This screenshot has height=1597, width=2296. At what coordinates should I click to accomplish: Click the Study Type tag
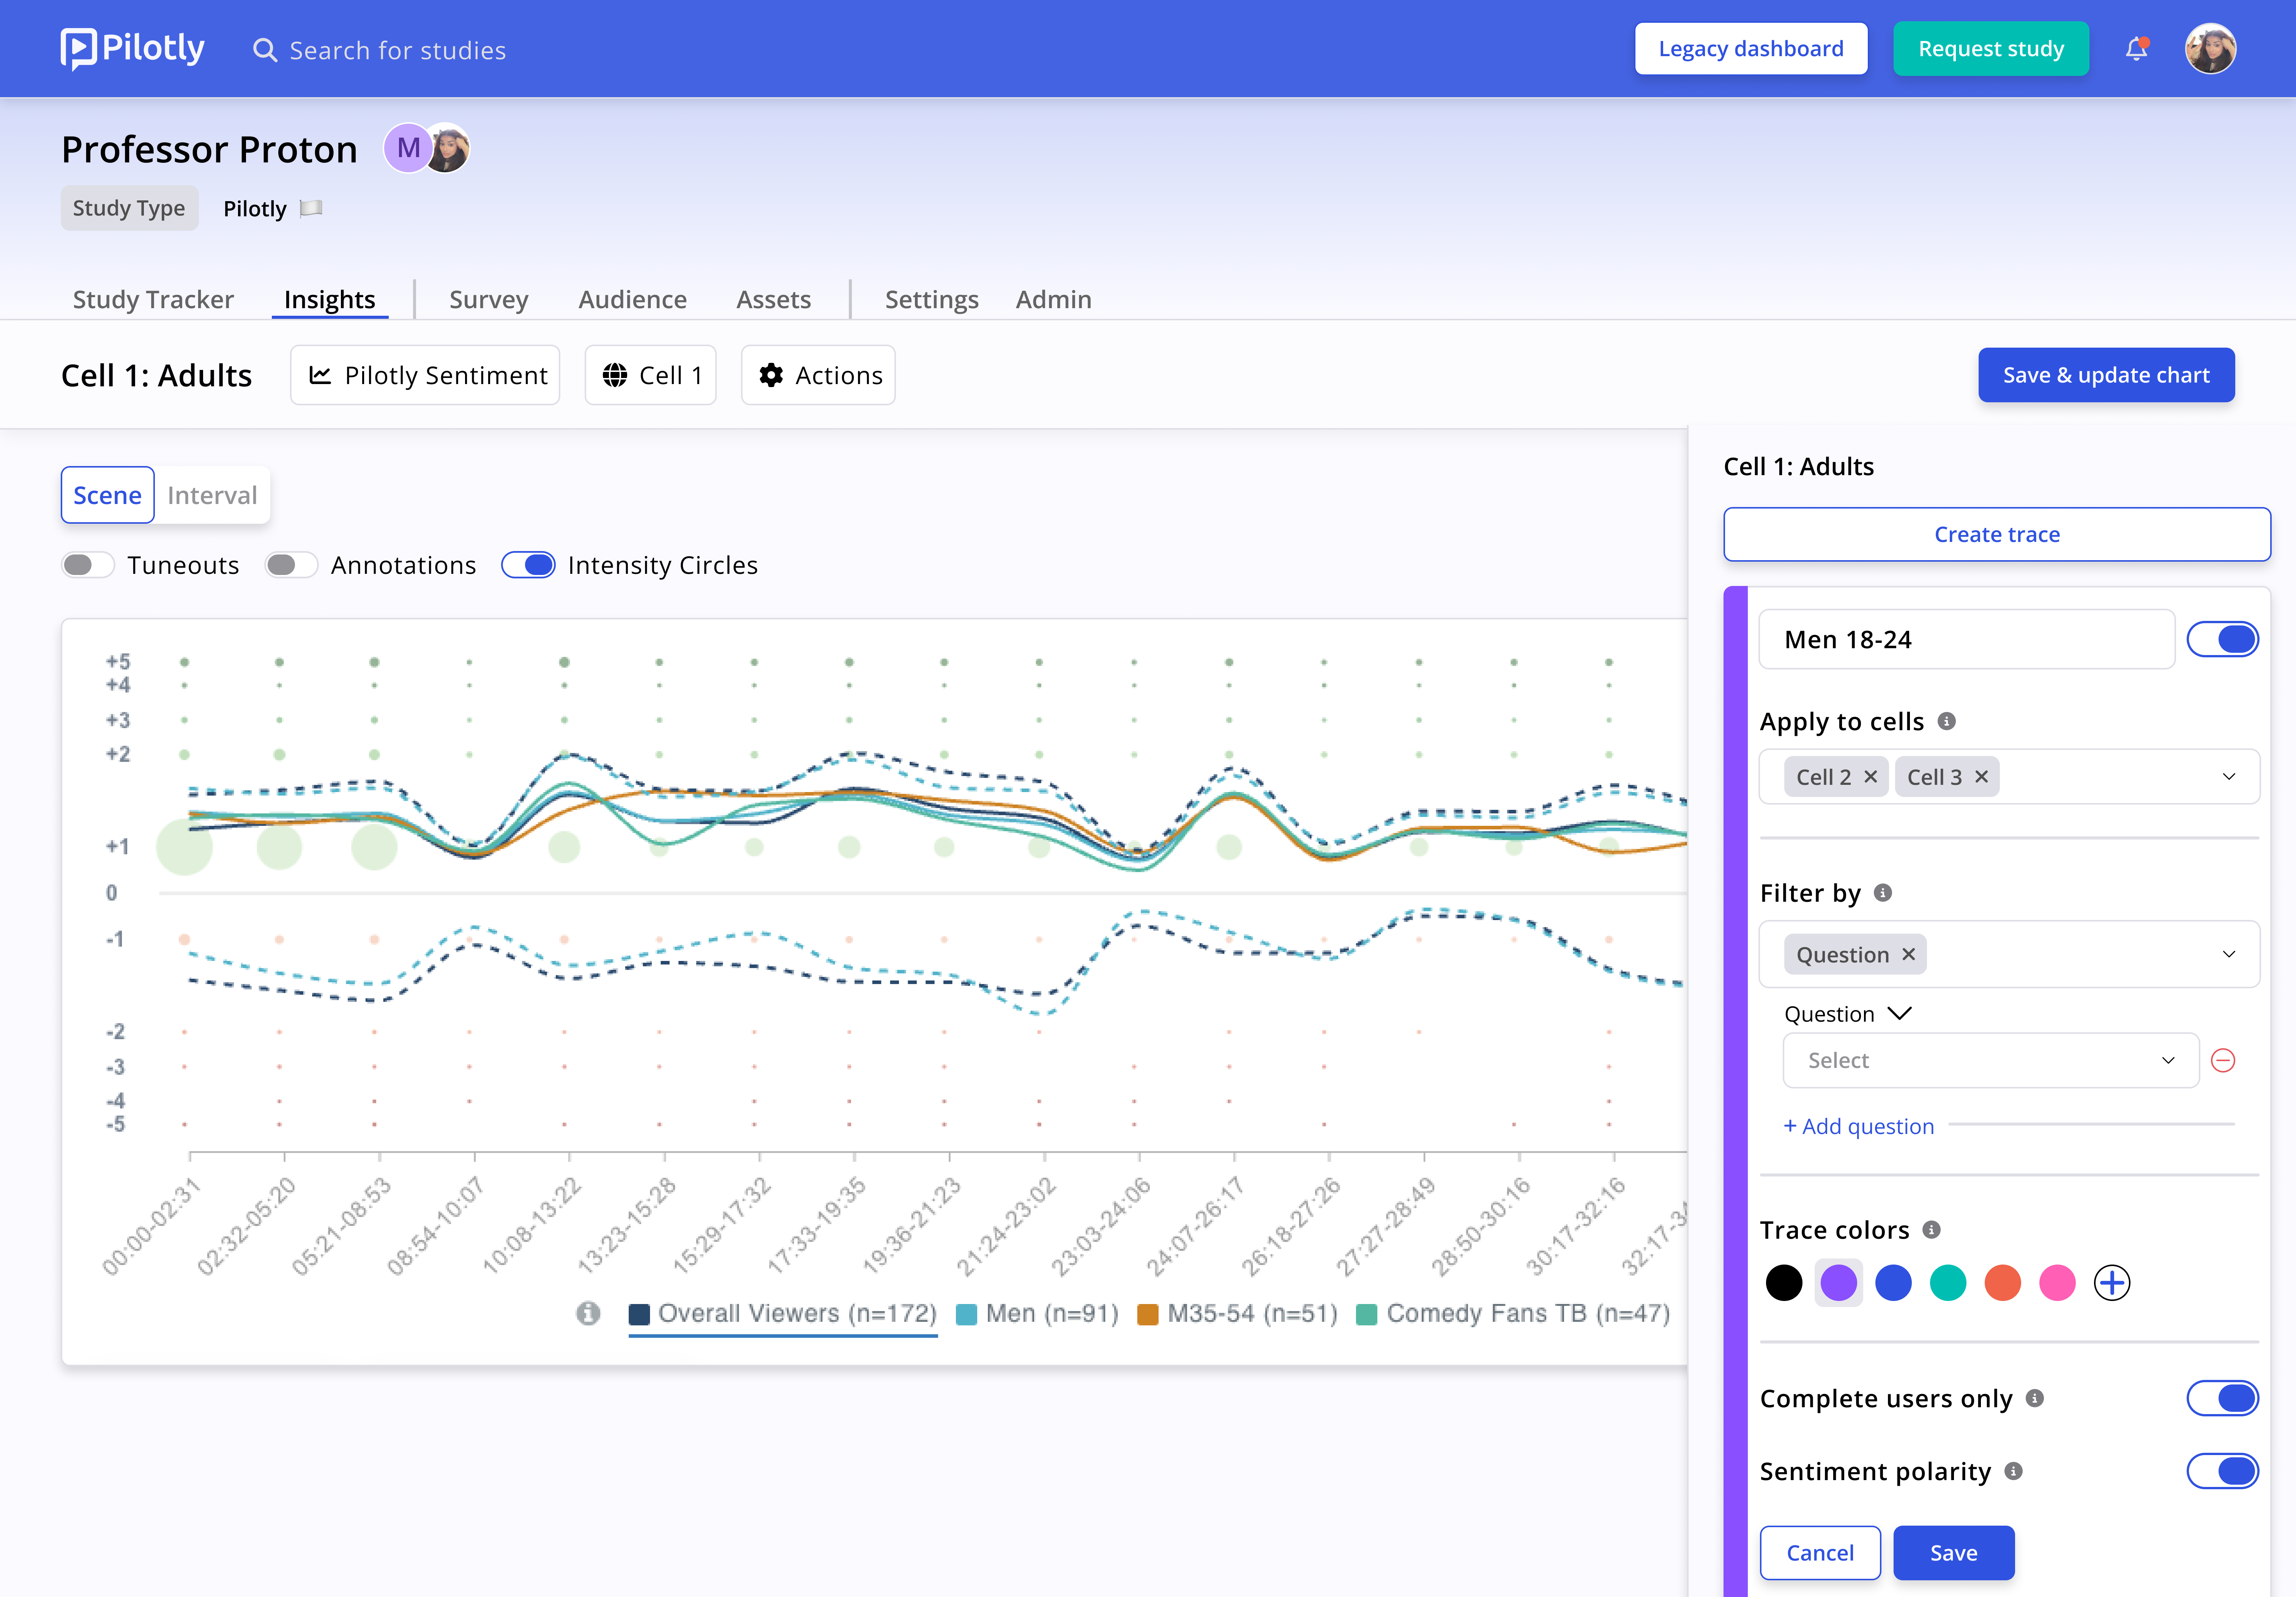[x=129, y=208]
